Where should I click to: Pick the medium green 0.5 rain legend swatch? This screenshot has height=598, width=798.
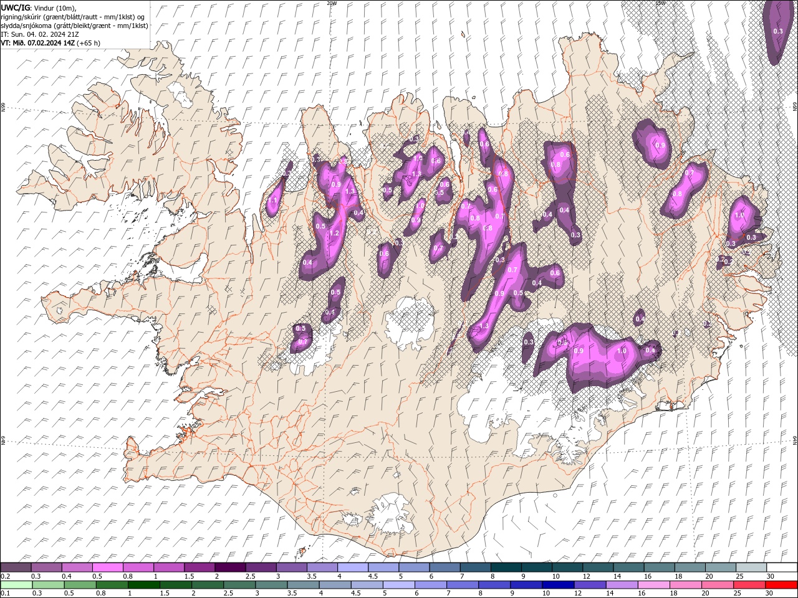(80, 585)
